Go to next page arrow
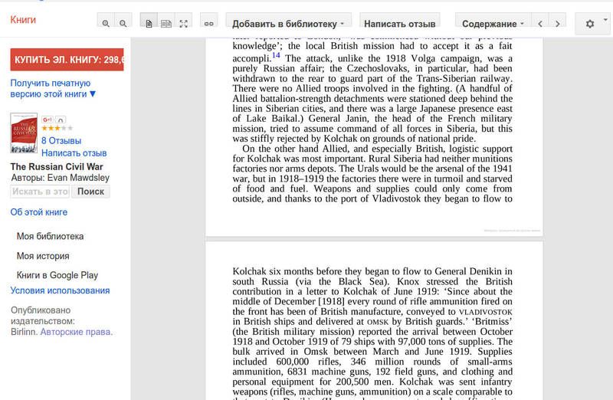This screenshot has width=613, height=400. pos(558,24)
